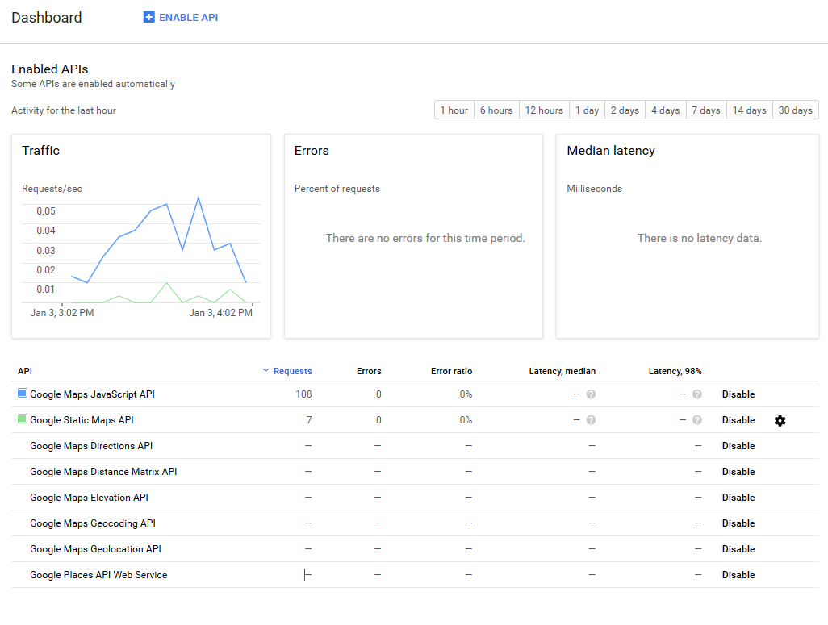Open settings gear for Google Static Maps API

[x=780, y=421]
